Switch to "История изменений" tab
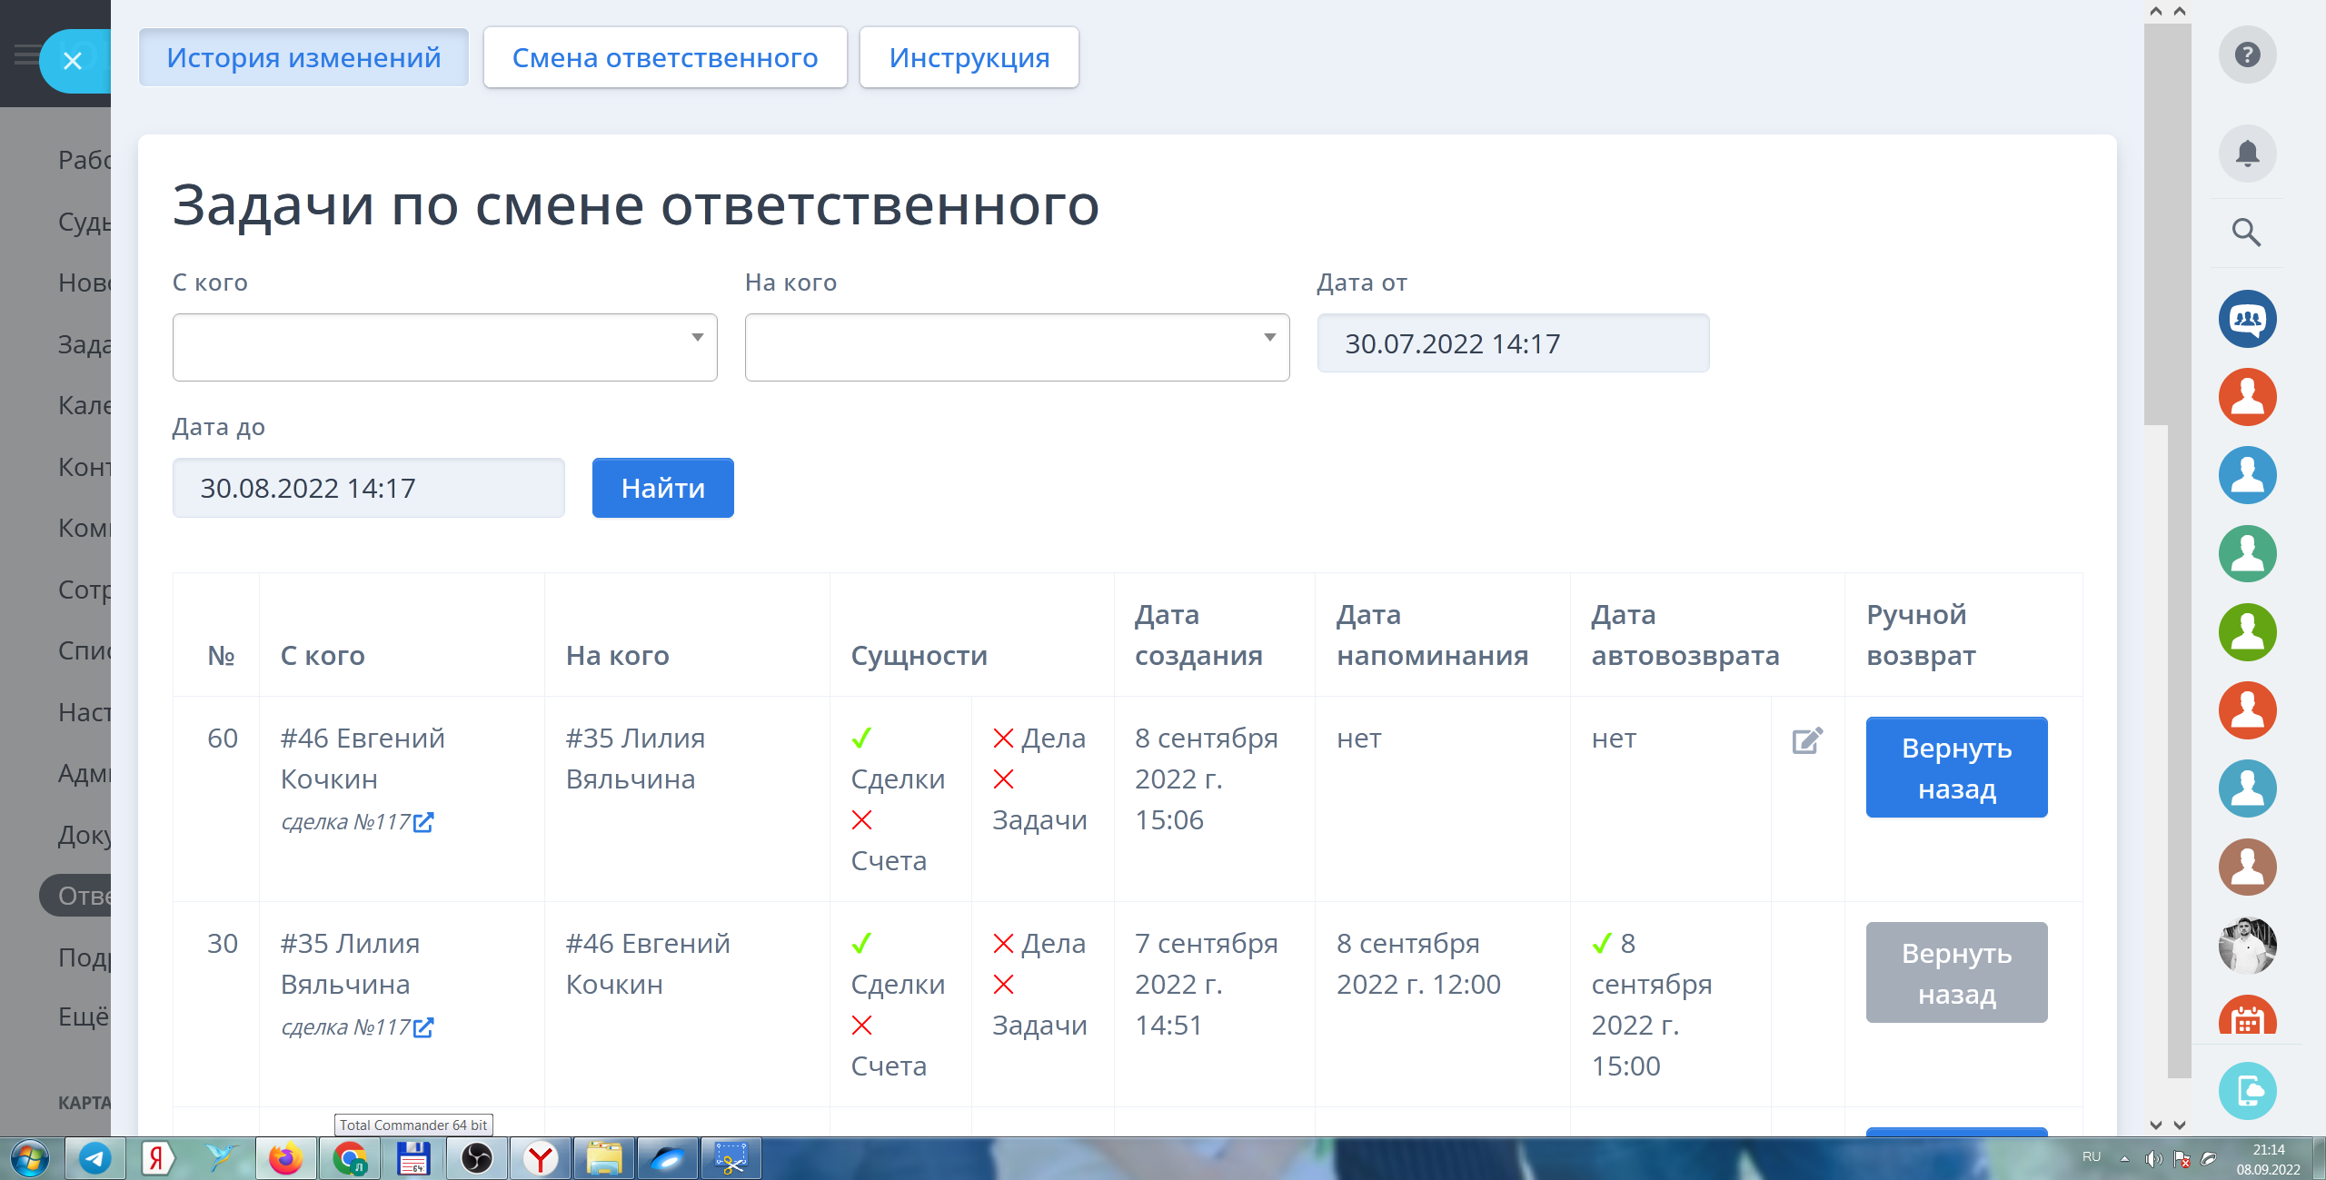This screenshot has width=2326, height=1180. pyautogui.click(x=303, y=57)
